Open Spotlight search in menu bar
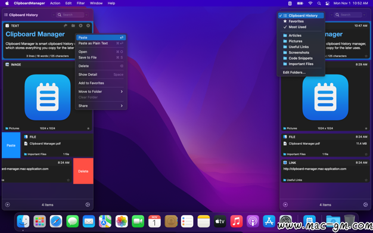 [319, 4]
